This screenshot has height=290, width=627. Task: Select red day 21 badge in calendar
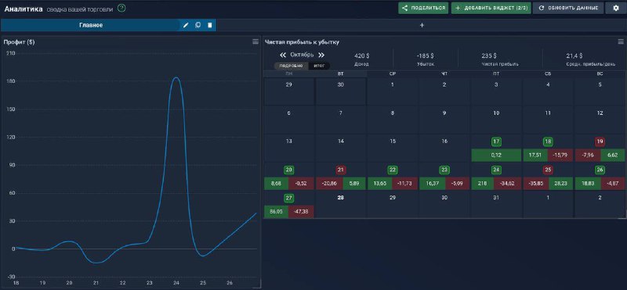[x=341, y=170]
